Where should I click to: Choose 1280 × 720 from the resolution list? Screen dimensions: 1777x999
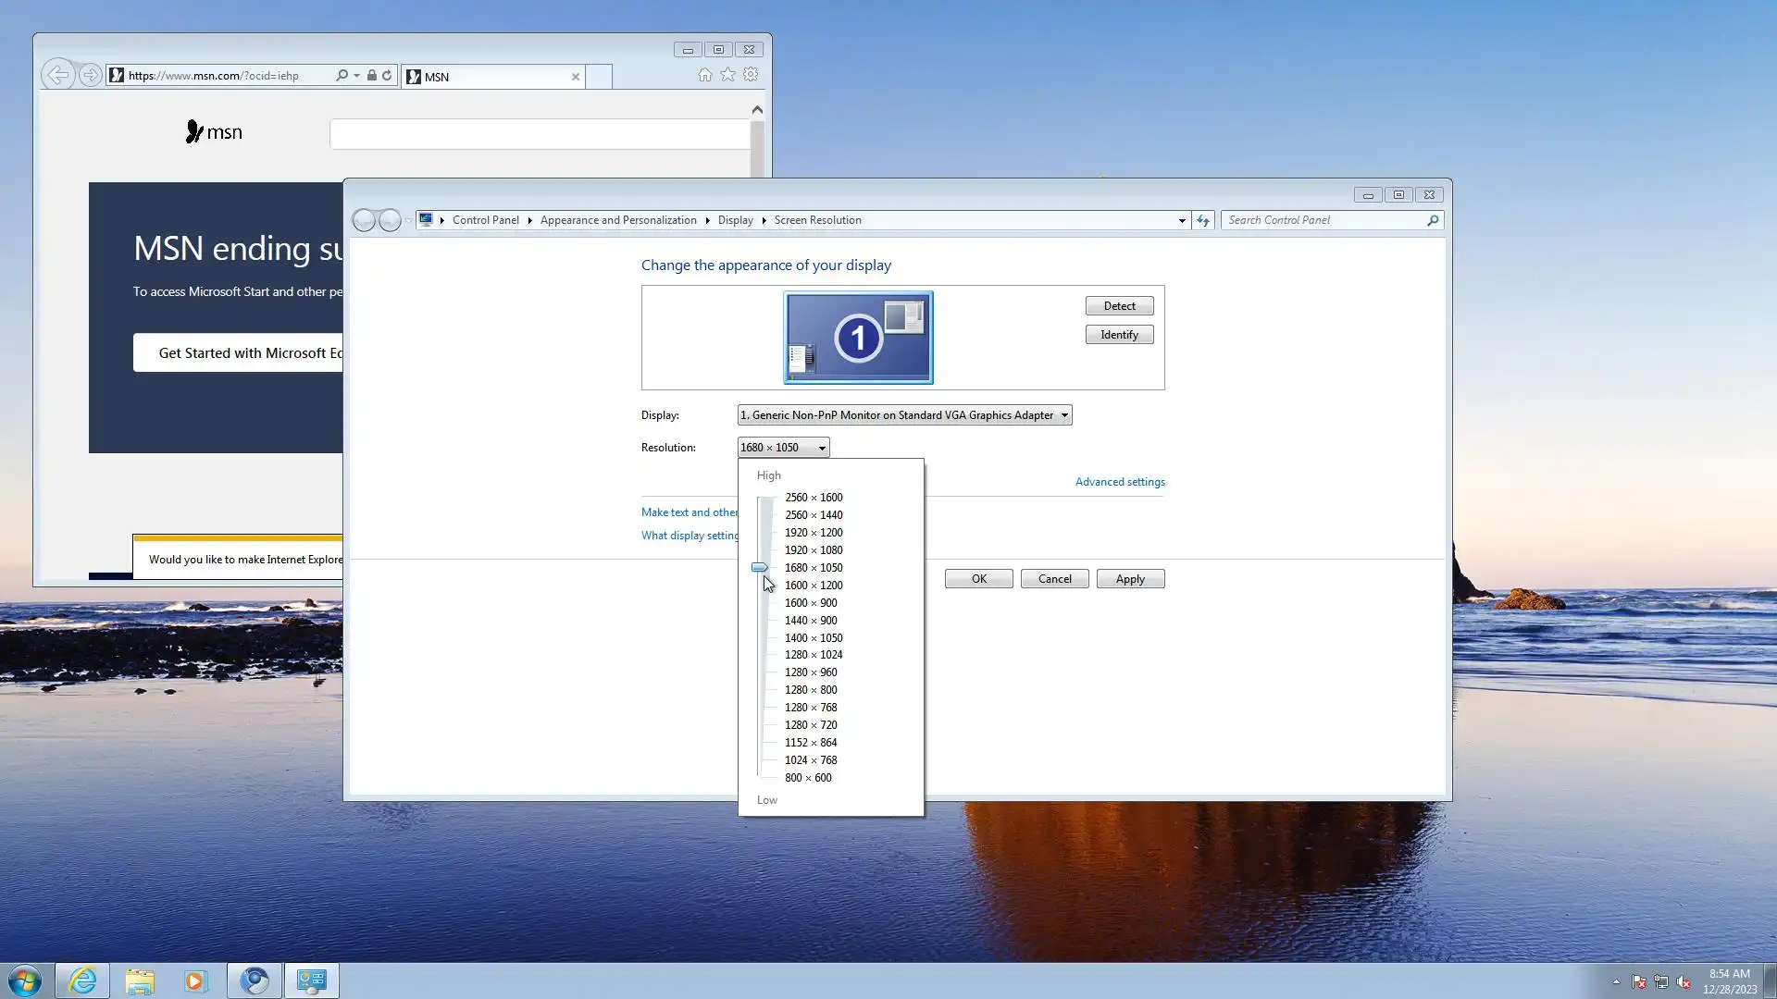(811, 725)
